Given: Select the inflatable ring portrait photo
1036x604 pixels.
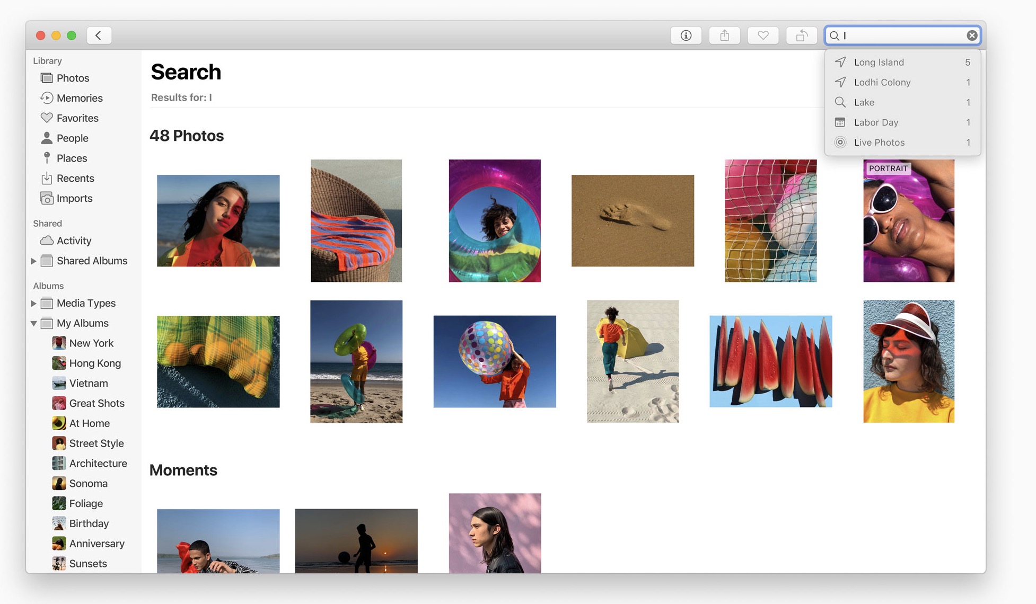Looking at the screenshot, I should tap(495, 221).
